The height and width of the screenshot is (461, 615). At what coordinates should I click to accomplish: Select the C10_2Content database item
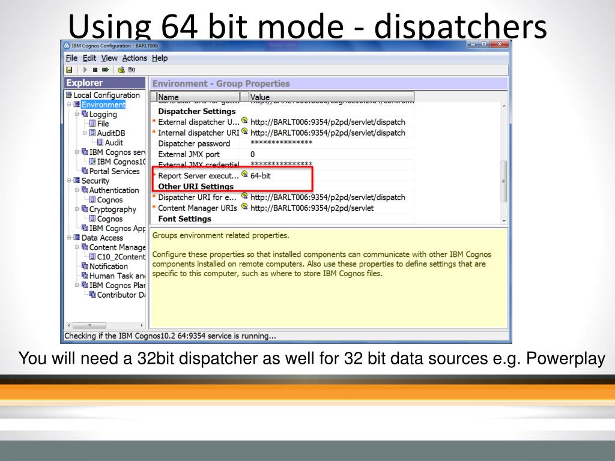121,257
